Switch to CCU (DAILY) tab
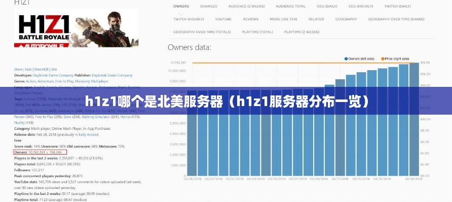 coord(327,7)
